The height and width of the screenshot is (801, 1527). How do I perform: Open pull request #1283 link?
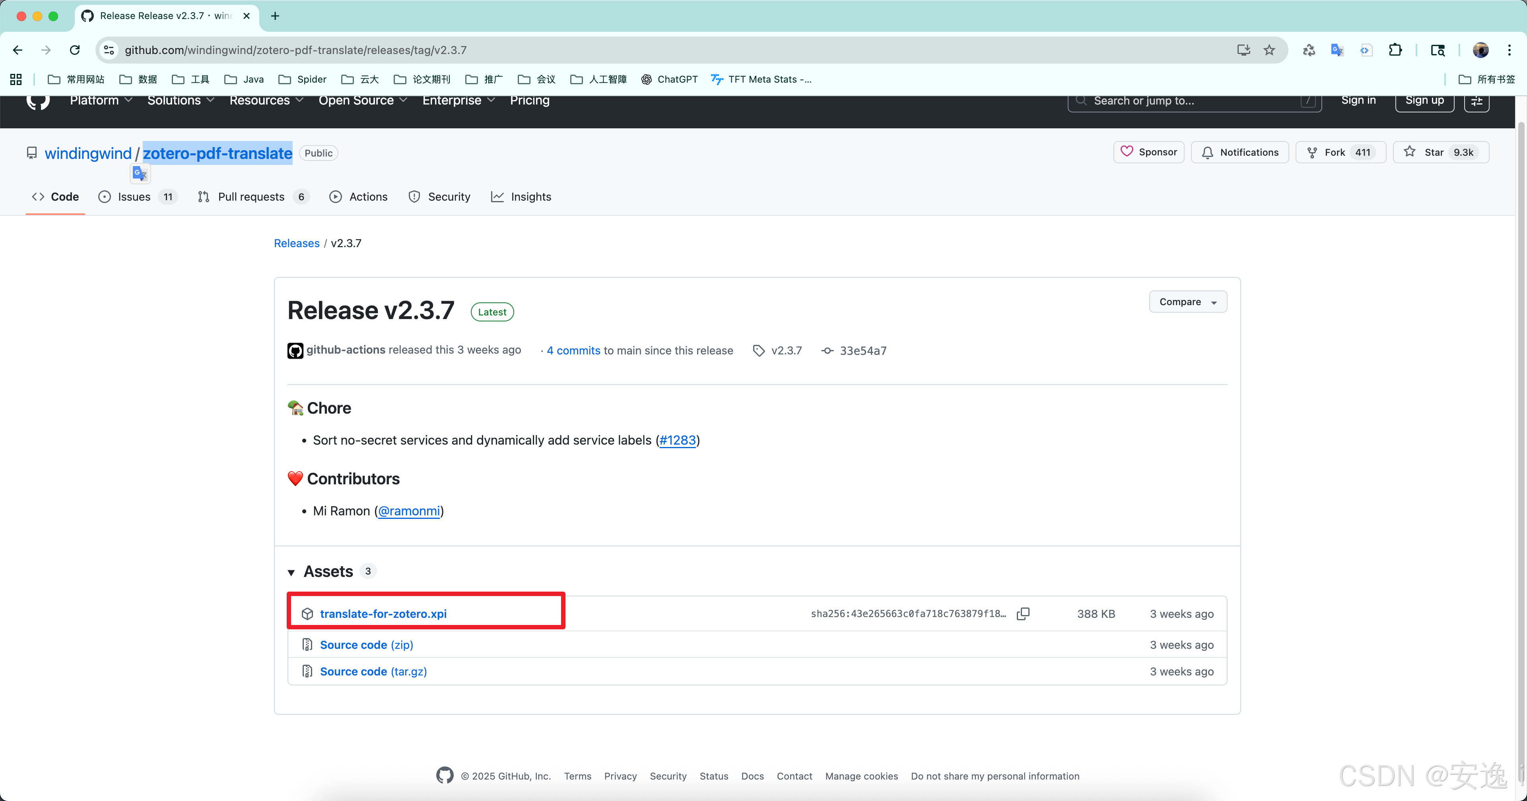pos(678,440)
